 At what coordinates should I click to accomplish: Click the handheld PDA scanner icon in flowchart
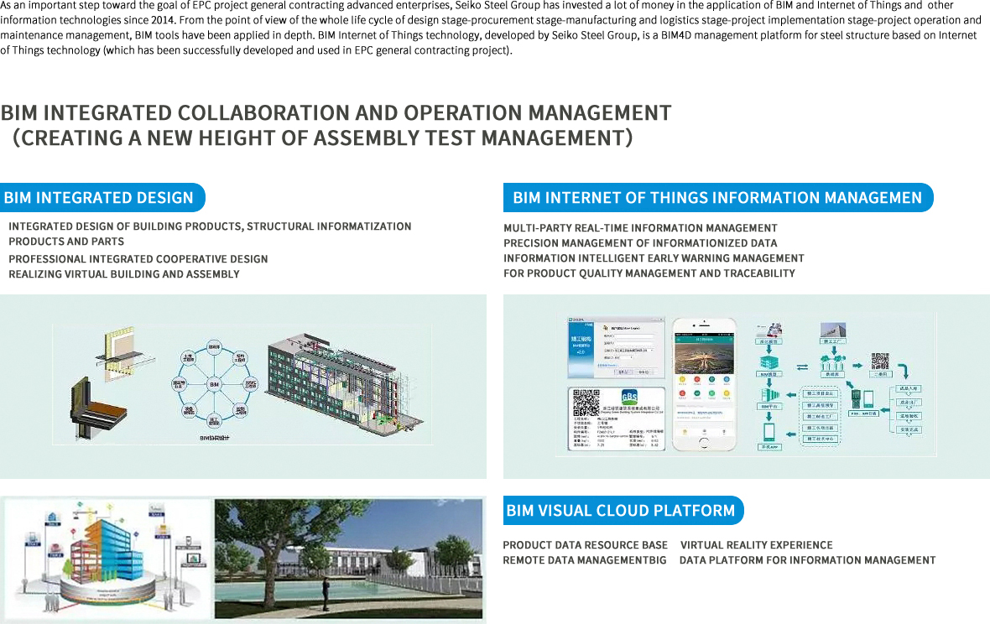pos(856,397)
